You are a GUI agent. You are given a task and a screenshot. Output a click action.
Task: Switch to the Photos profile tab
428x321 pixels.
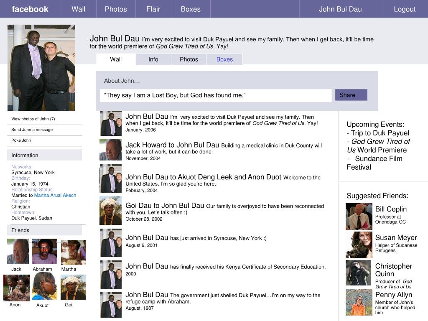(189, 59)
